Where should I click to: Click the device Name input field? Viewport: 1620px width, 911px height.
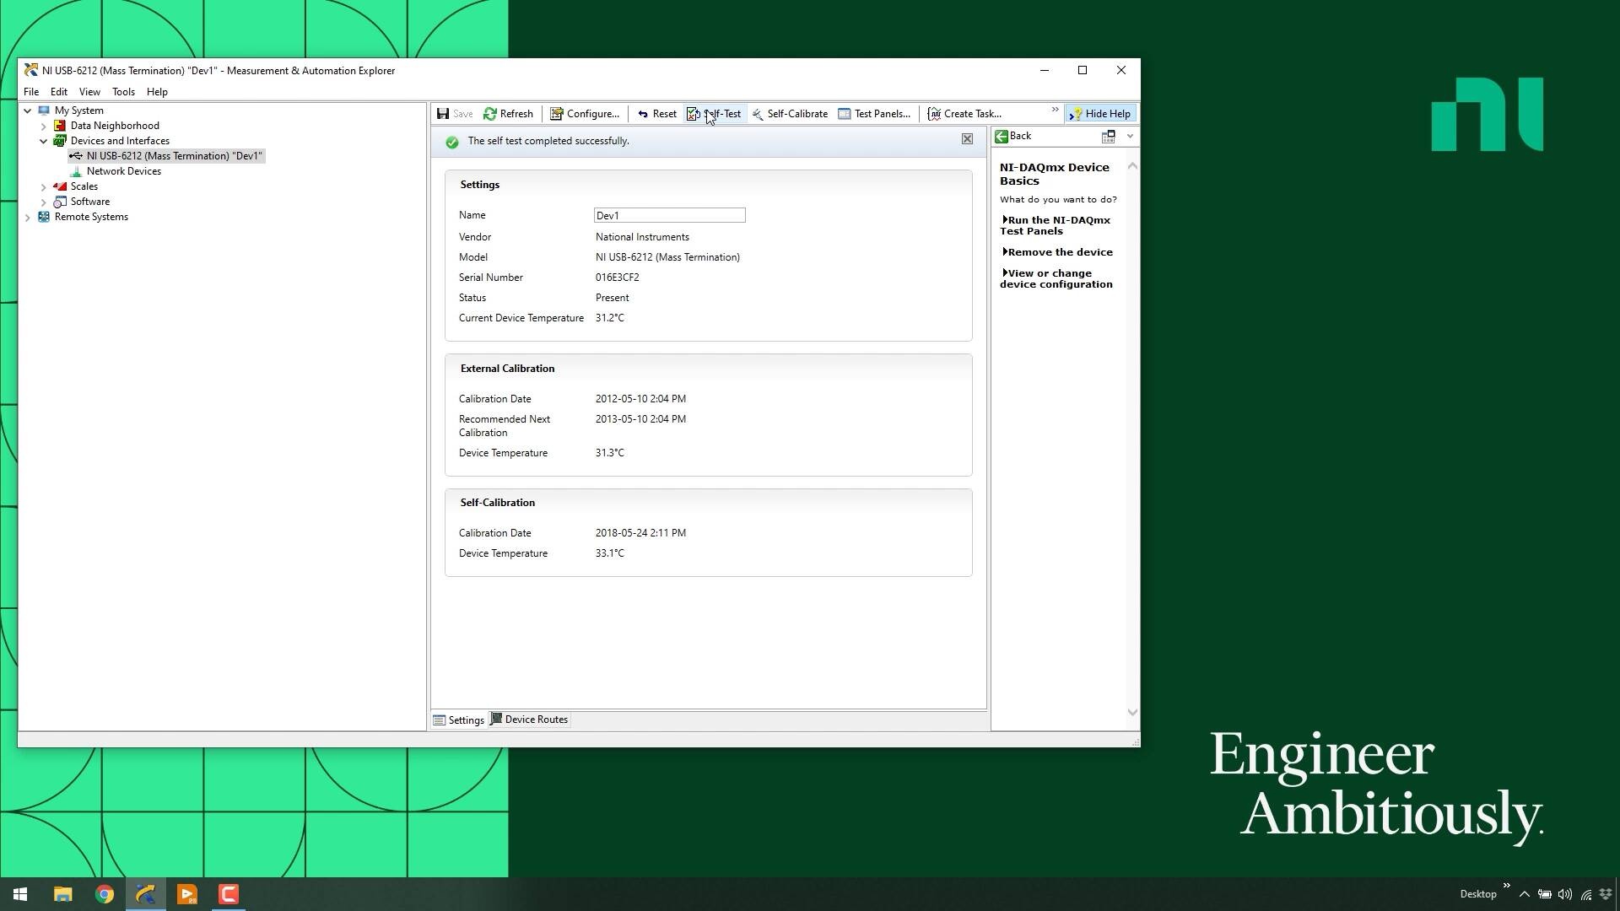pos(669,216)
